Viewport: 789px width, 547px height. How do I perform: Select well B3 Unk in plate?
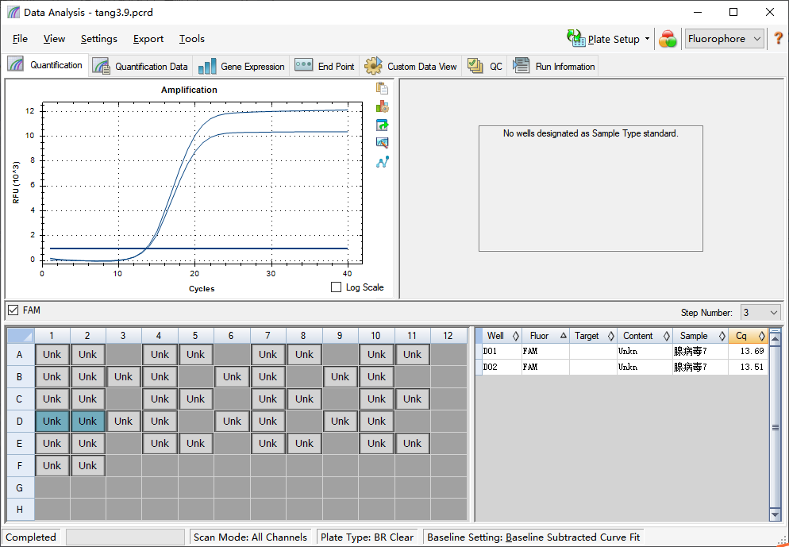click(123, 376)
